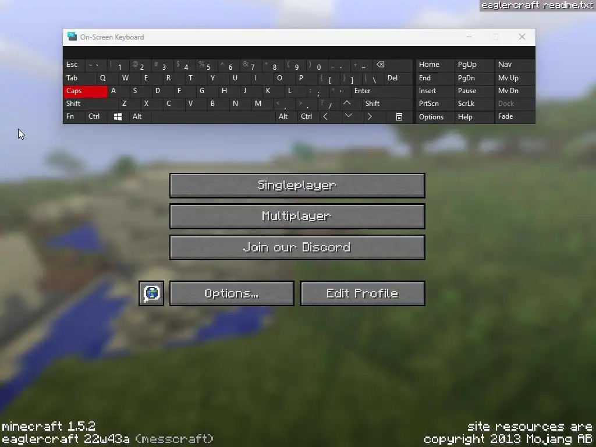Image resolution: width=596 pixels, height=447 pixels.
Task: Start a Singleplayer game
Action: (x=297, y=186)
